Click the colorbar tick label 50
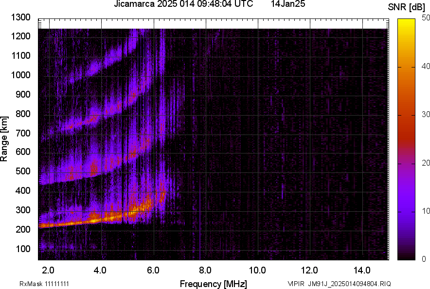The width and height of the screenshot is (430, 289). (x=426, y=18)
